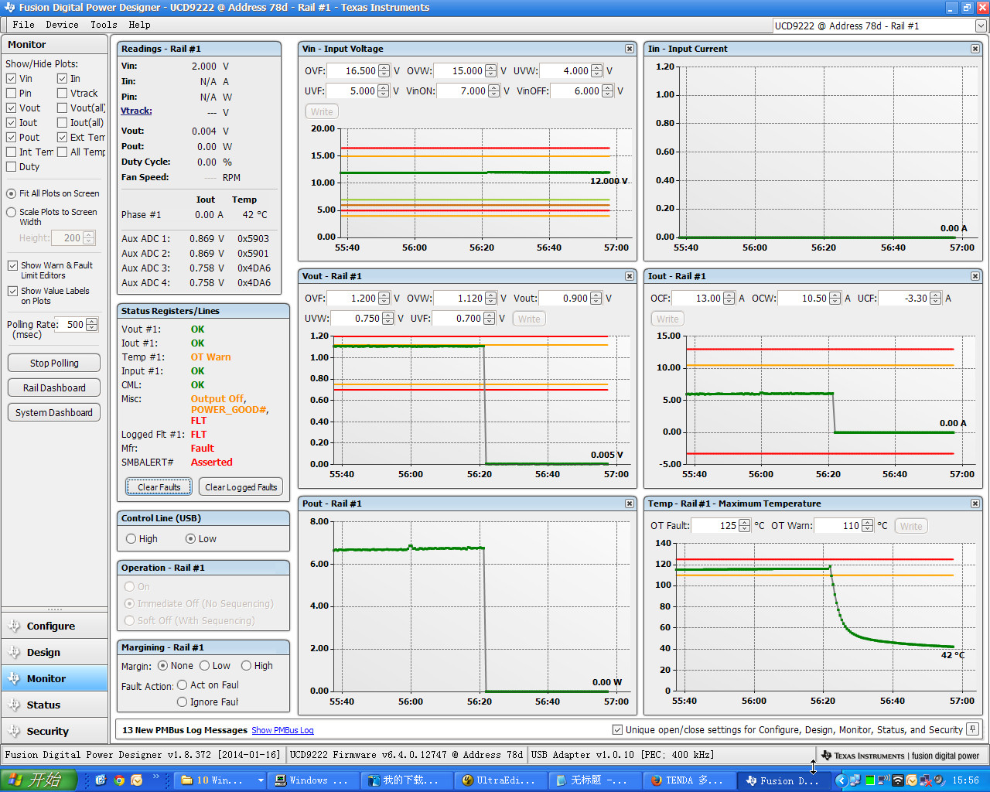
Task: Close the Temp Rail #1 plot panel
Action: [975, 504]
